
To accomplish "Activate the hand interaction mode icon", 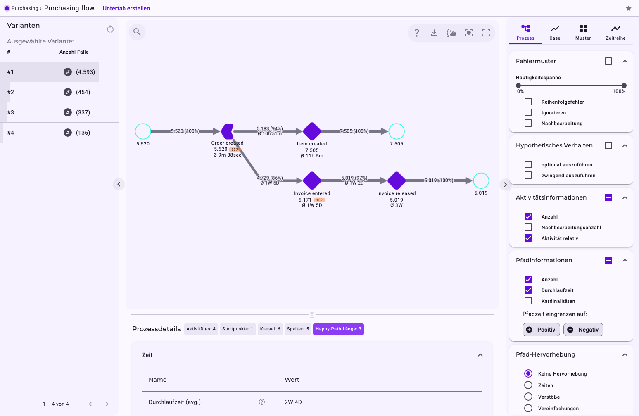I will click(451, 33).
